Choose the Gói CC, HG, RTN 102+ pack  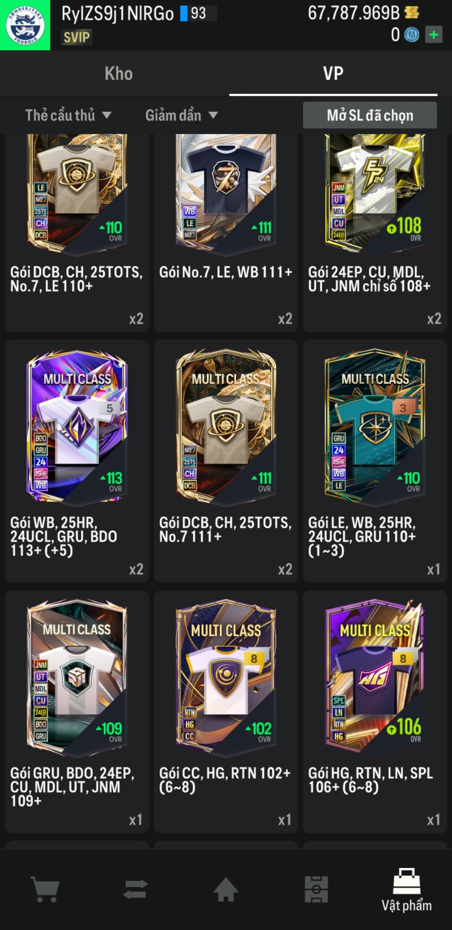pyautogui.click(x=226, y=711)
